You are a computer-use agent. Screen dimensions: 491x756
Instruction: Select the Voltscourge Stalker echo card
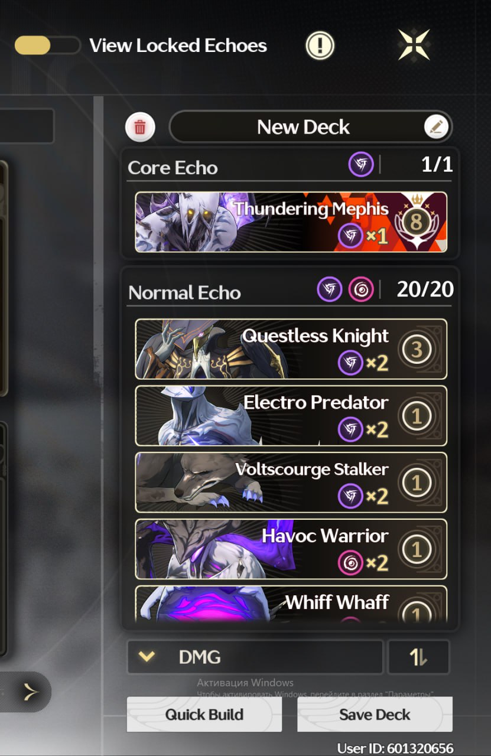[291, 483]
